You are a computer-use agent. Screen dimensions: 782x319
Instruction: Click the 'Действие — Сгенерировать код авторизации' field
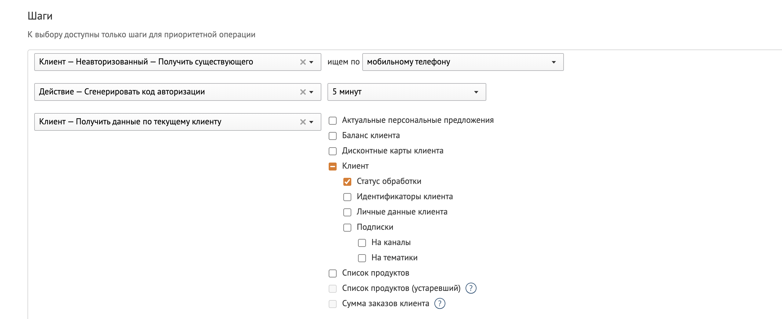click(177, 92)
